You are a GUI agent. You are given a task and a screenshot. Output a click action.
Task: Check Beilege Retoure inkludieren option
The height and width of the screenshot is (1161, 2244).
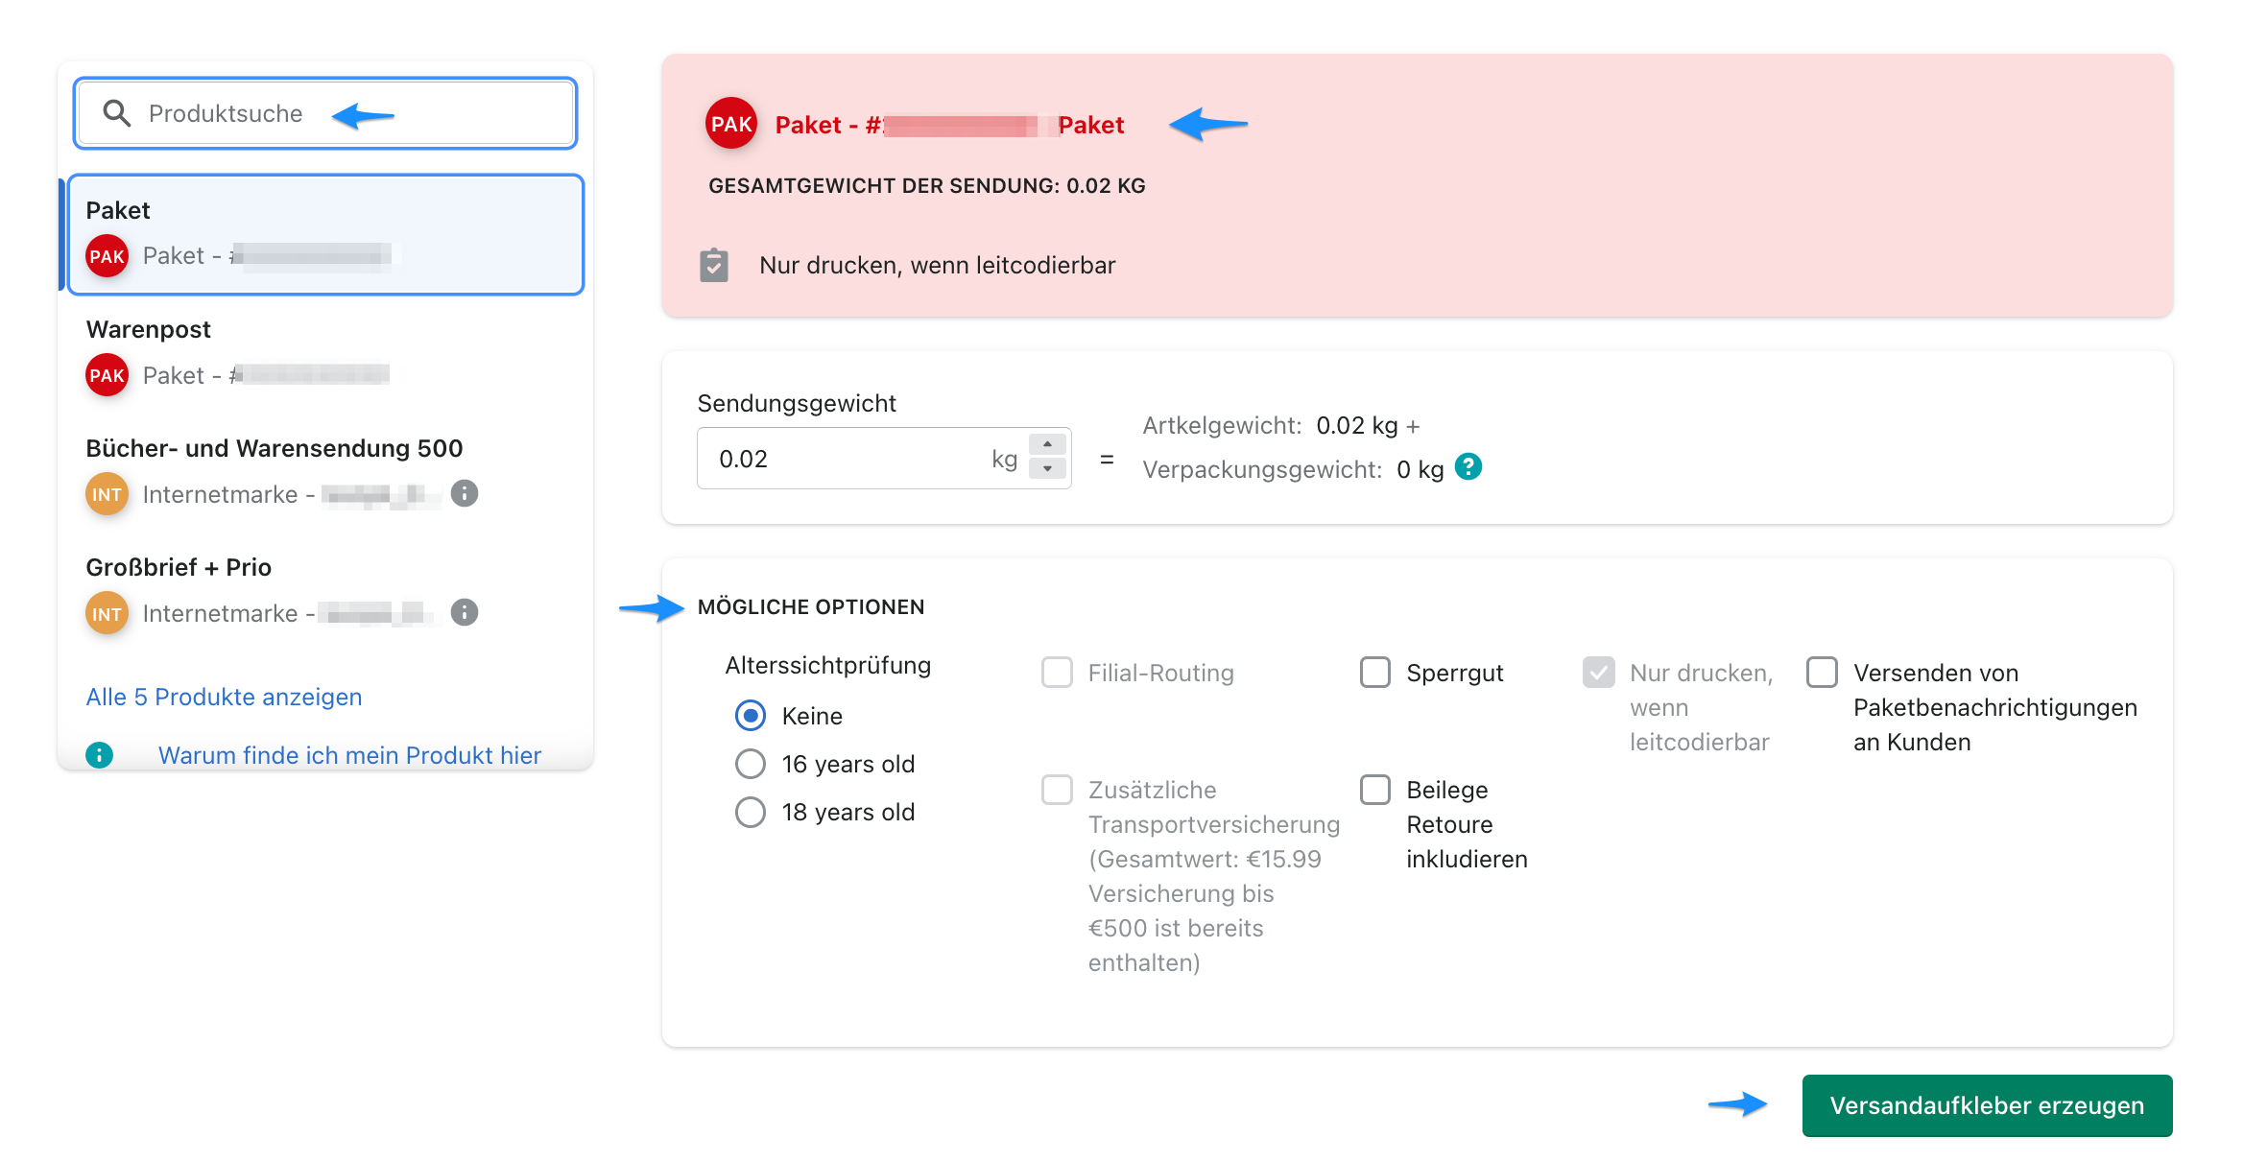pyautogui.click(x=1375, y=790)
